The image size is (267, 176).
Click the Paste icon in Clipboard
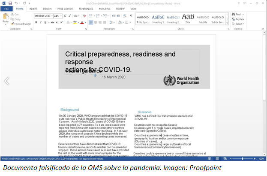click(6, 18)
